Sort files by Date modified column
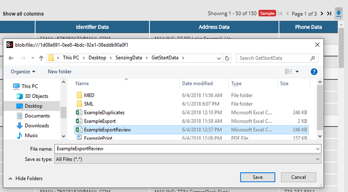 tap(197, 83)
